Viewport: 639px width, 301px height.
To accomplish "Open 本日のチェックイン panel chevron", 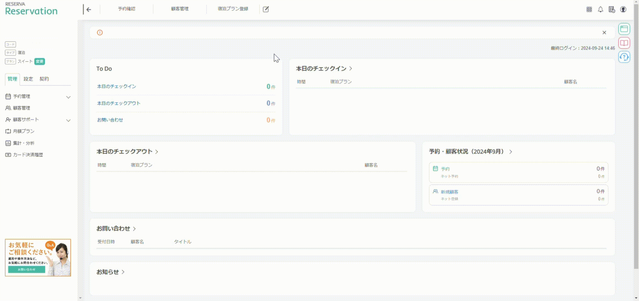I will click(x=351, y=69).
